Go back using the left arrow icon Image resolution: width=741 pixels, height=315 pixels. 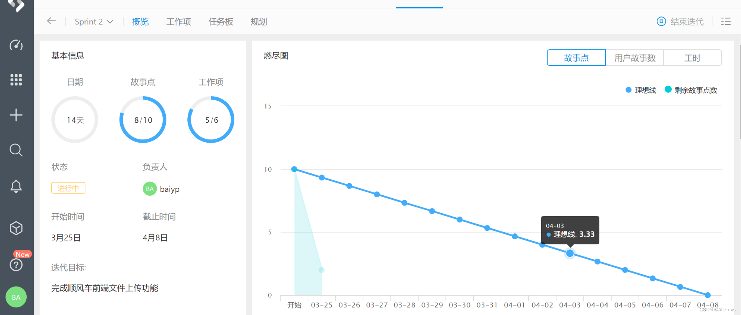coord(51,21)
